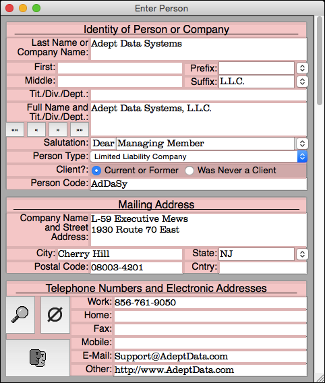Click the Telephone Numbers and Electronic Addresses heading

(156, 288)
